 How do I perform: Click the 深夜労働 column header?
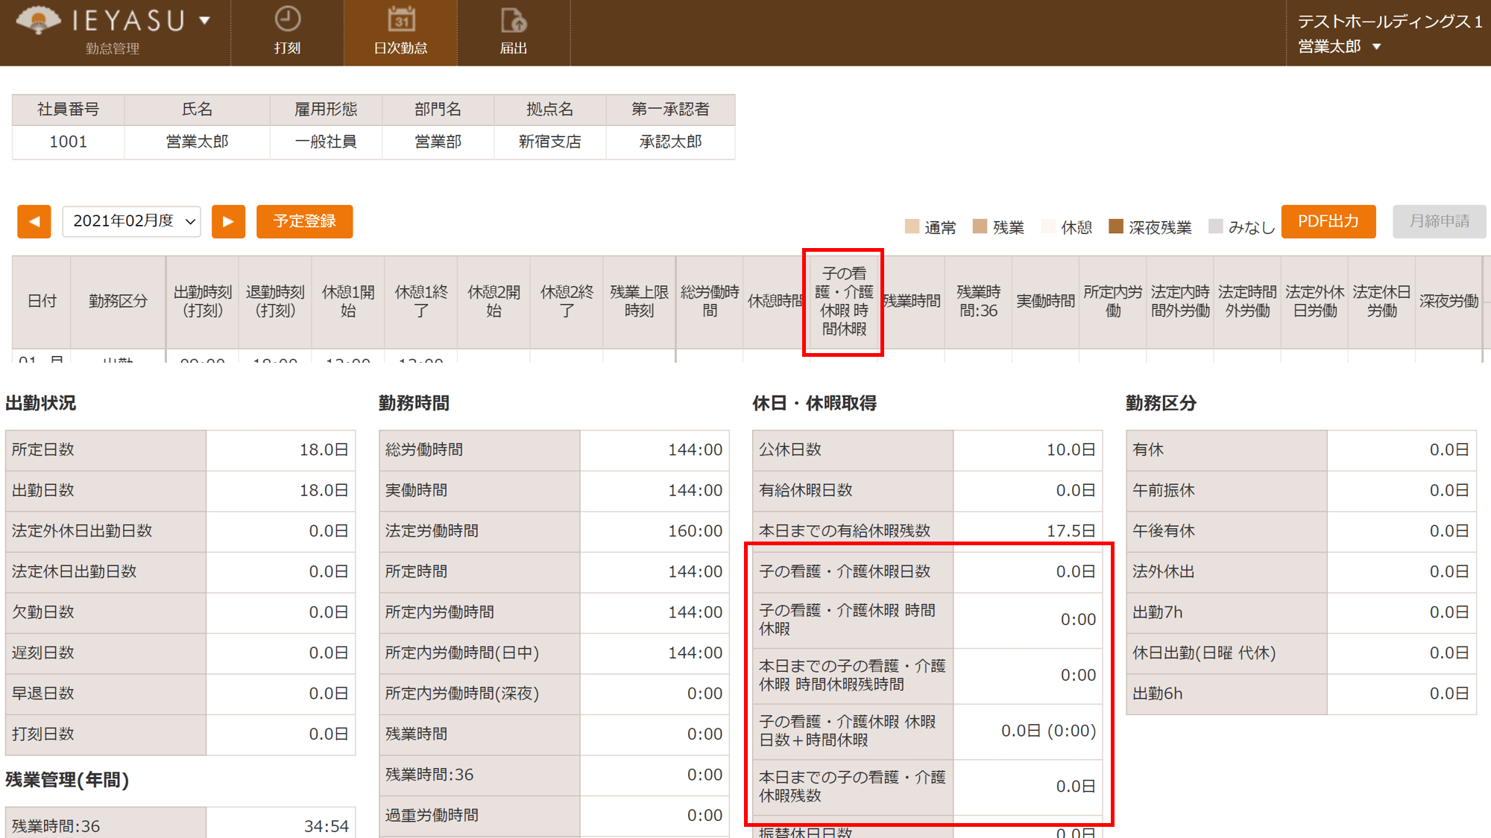tap(1449, 301)
